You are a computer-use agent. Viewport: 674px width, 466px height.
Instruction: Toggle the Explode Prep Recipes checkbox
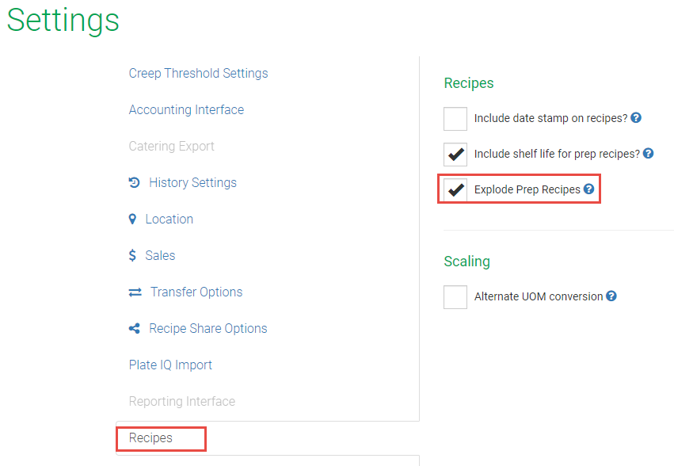point(455,190)
